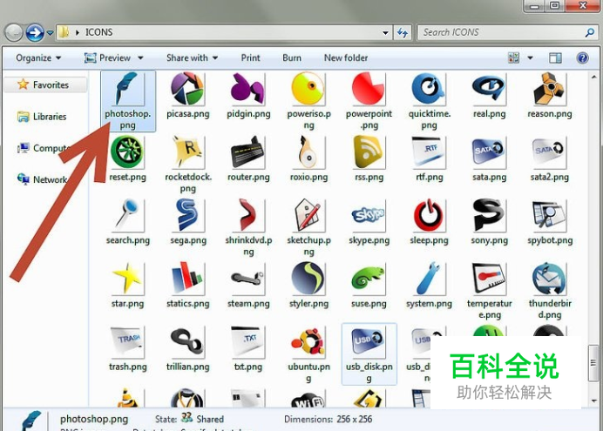
Task: Select the reset.png green wheel icon
Action: pyautogui.click(x=127, y=152)
